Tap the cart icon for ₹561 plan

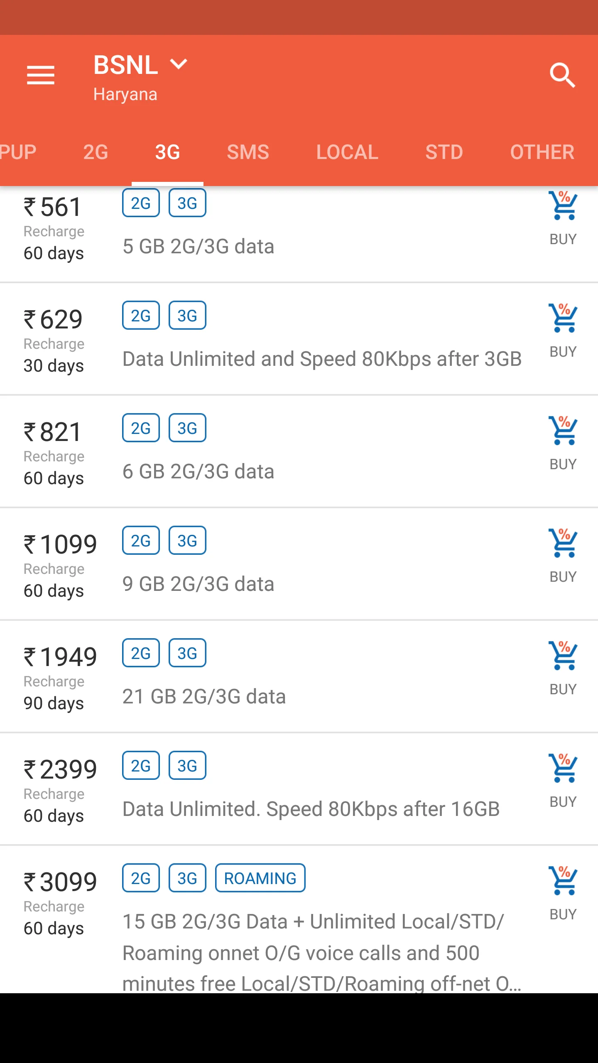(563, 206)
